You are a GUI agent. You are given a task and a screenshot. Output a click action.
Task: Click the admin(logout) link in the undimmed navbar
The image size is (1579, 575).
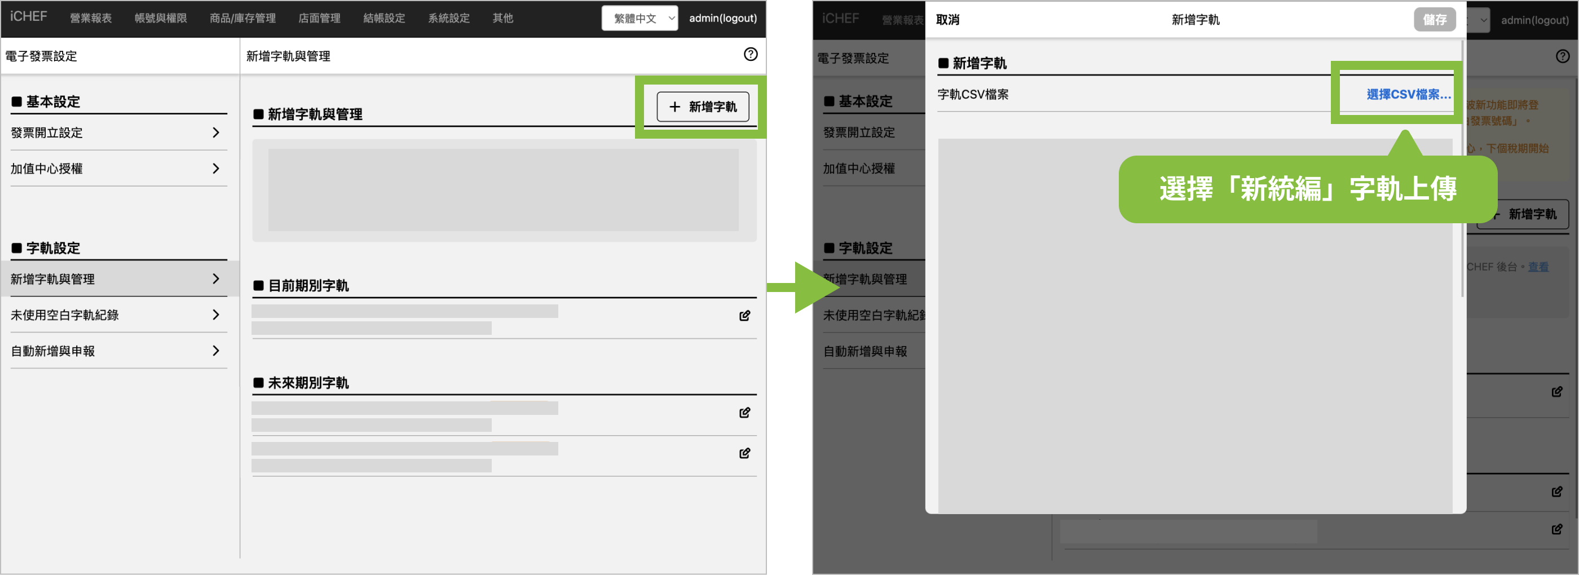[x=723, y=19]
